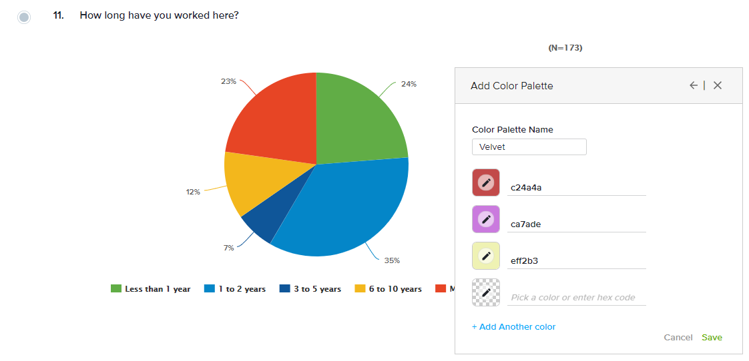
Task: Toggle the 6 to 10 years legend item
Action: 389,289
